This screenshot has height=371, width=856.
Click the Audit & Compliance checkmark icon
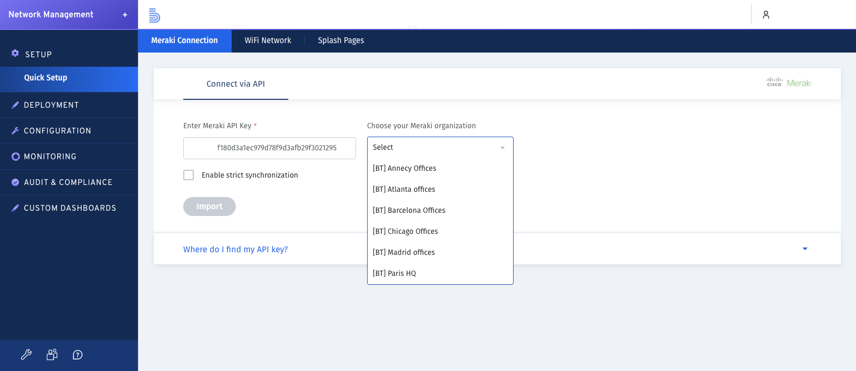pos(15,182)
